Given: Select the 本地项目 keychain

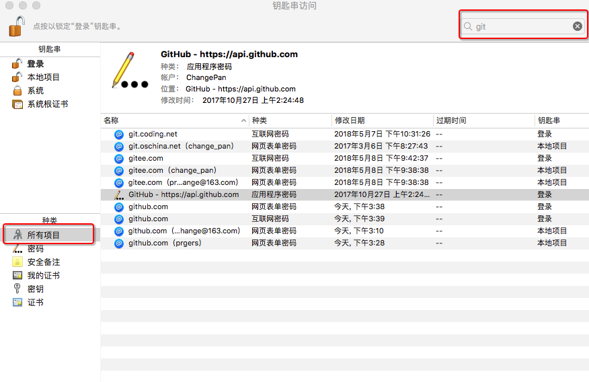Looking at the screenshot, I should click(x=50, y=77).
